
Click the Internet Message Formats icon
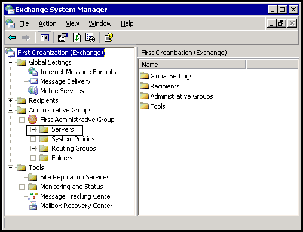click(x=33, y=72)
